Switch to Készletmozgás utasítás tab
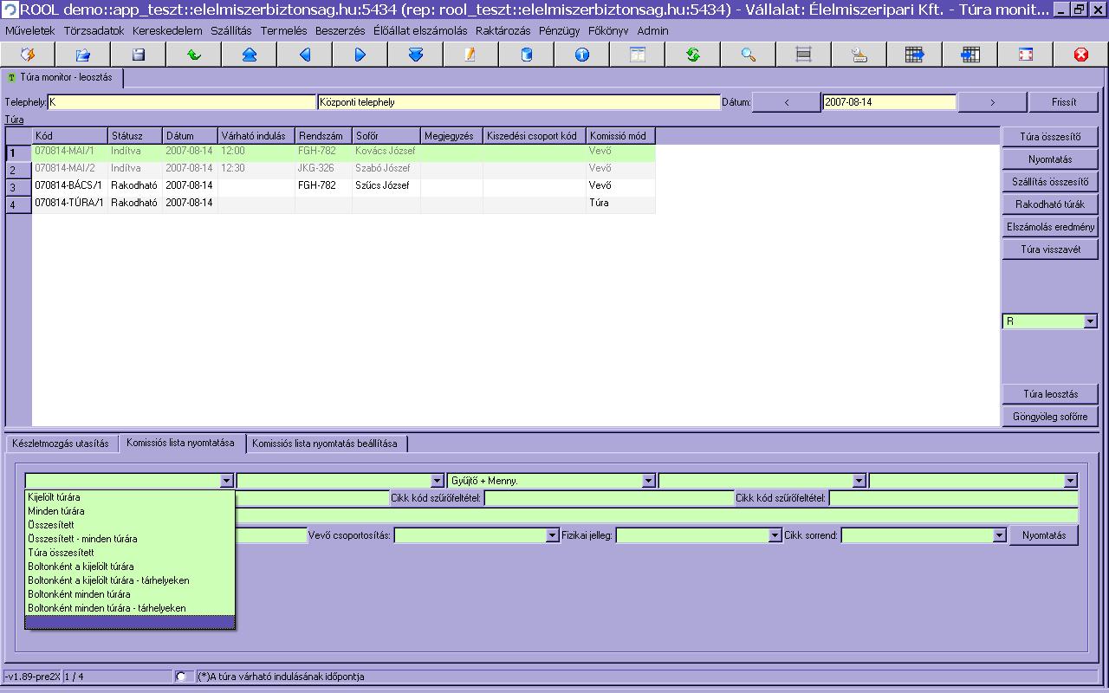 pos(61,444)
